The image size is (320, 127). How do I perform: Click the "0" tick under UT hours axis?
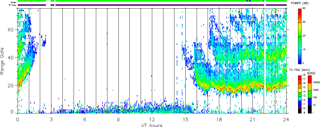point(18,120)
